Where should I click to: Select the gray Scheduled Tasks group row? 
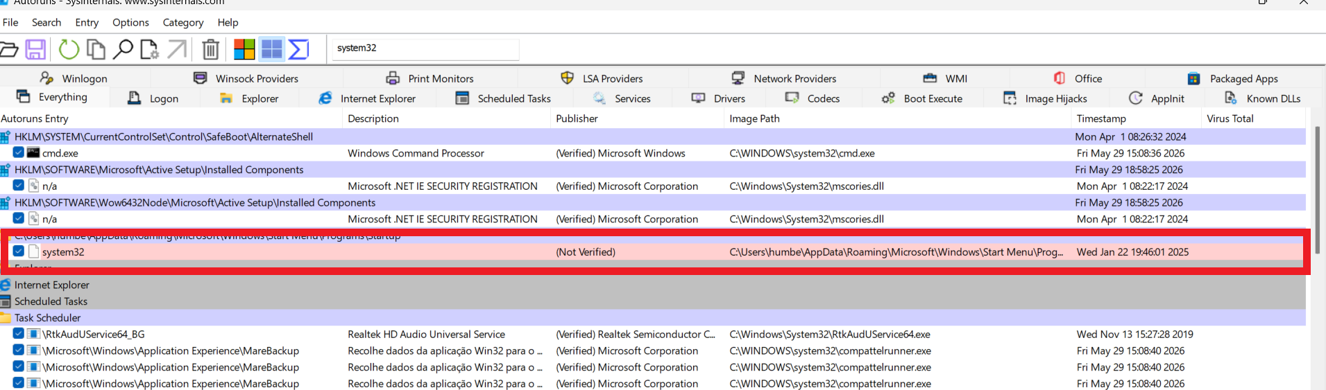pyautogui.click(x=652, y=301)
